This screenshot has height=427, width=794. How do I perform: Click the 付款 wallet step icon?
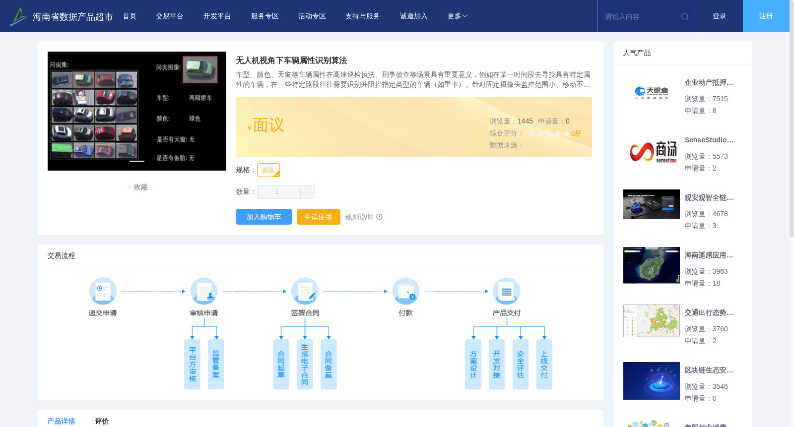(x=406, y=291)
